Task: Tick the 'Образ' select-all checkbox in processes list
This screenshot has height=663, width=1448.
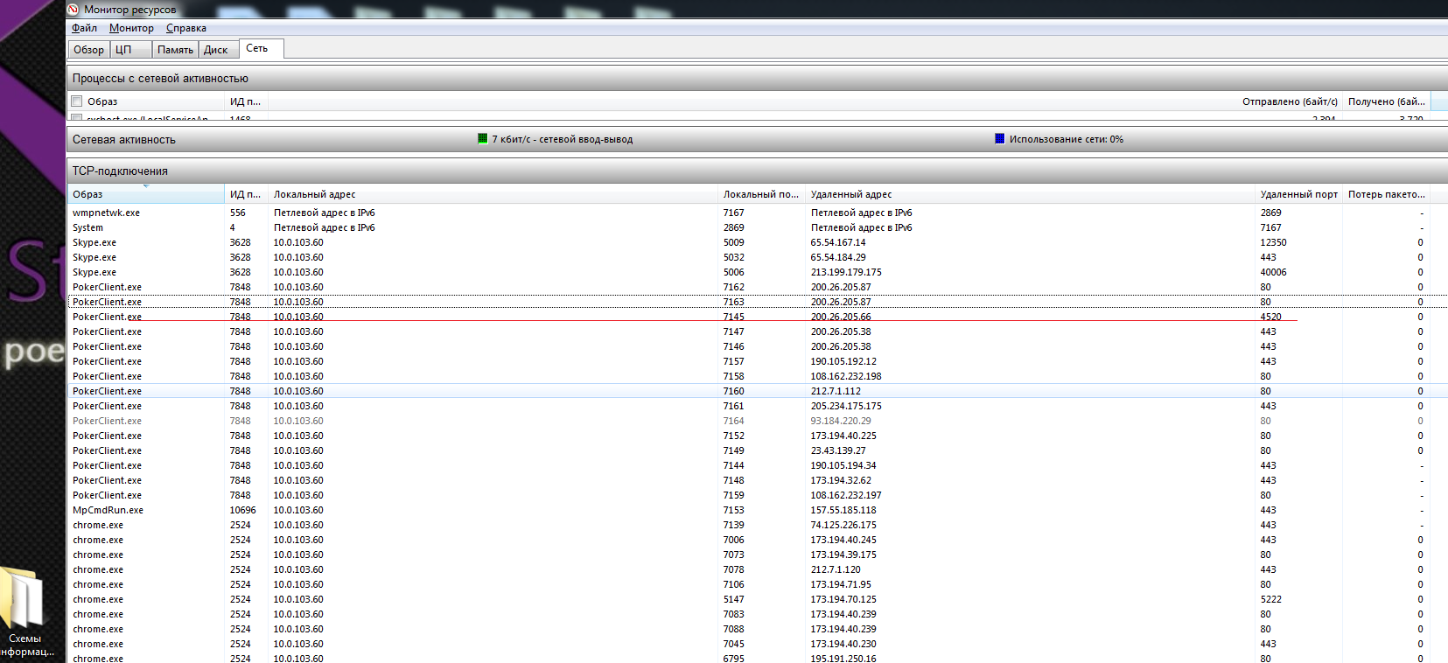Action: (77, 101)
